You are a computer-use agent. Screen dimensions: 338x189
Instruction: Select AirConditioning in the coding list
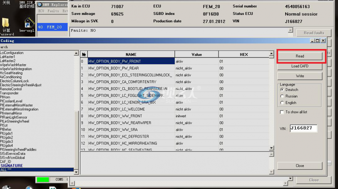coord(11,77)
